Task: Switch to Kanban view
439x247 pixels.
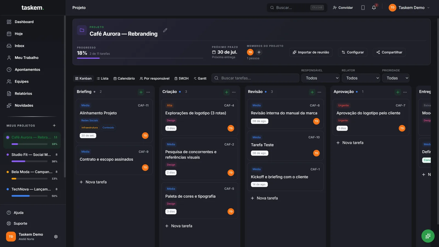Action: pos(83,78)
